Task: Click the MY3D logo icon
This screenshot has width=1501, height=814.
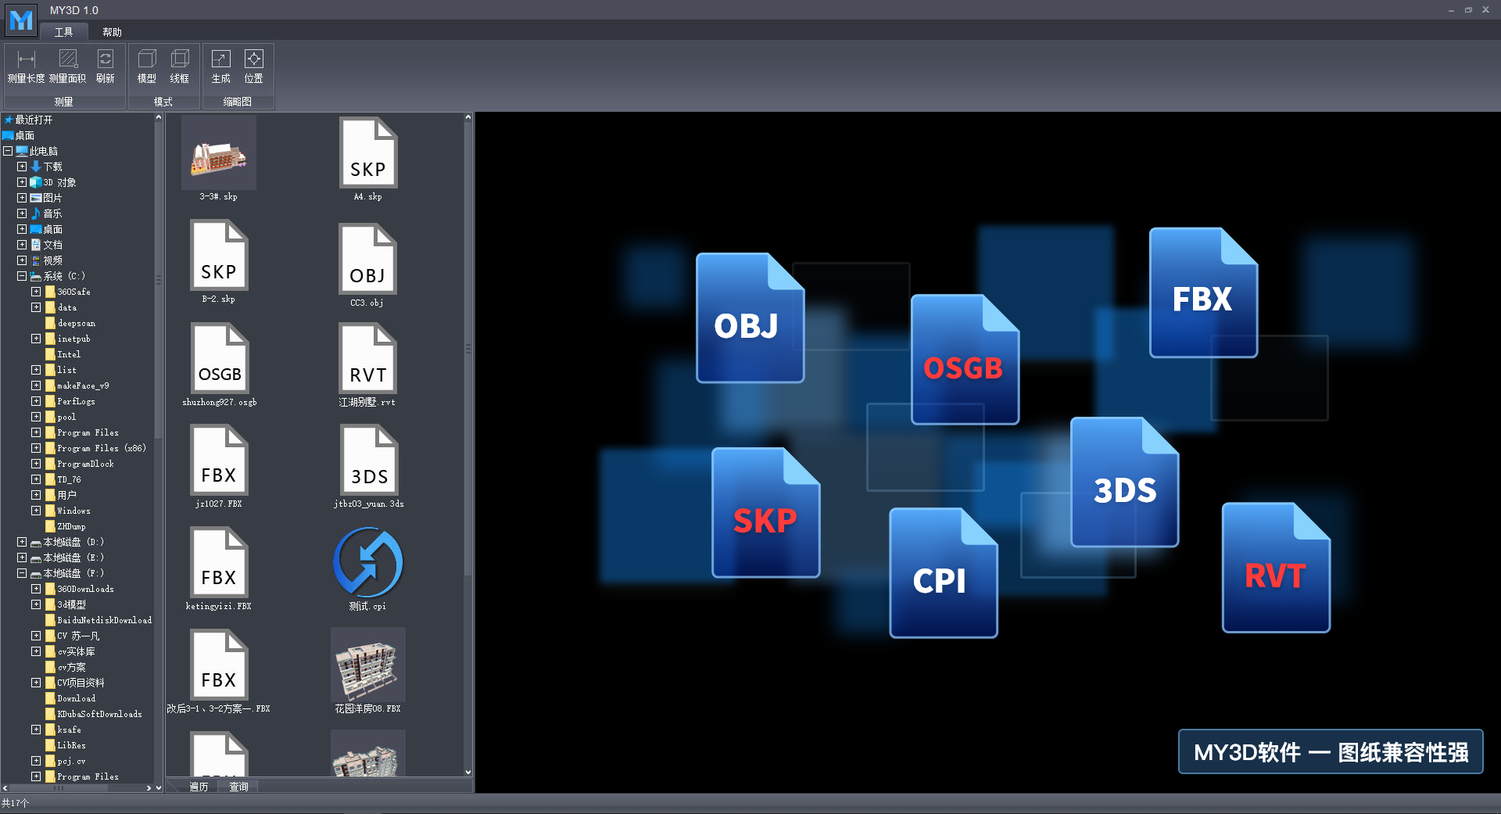Action: (21, 20)
